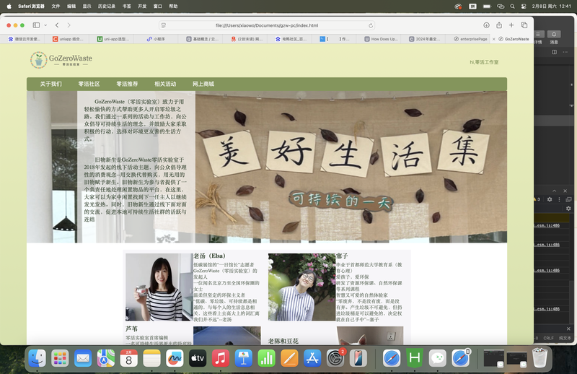
Task: Open Music from the Dock
Action: 221,358
